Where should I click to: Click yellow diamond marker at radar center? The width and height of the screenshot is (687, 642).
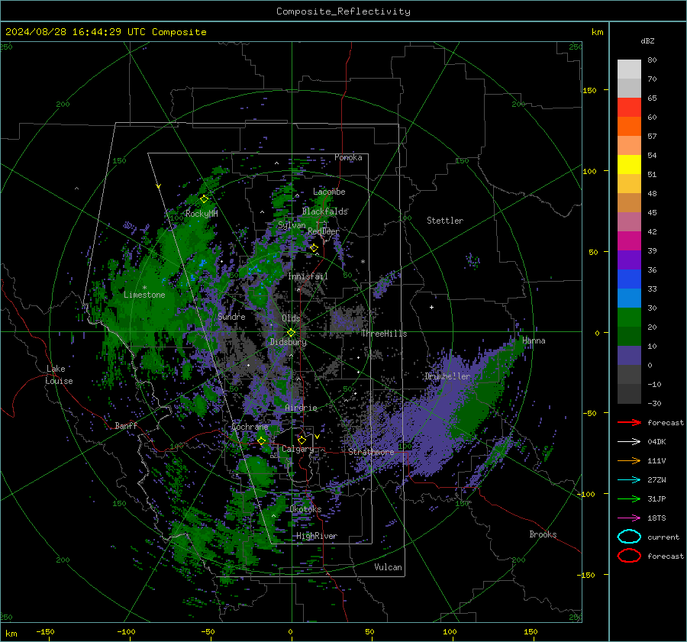[291, 333]
